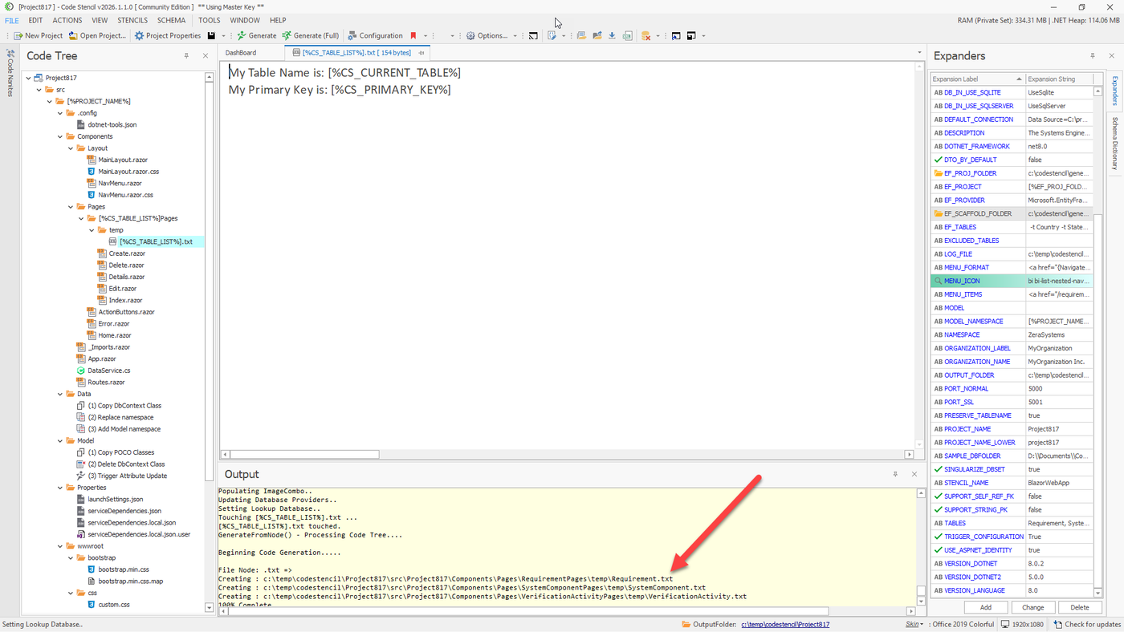
Task: Open Project Properties from toolbar
Action: 167,35
